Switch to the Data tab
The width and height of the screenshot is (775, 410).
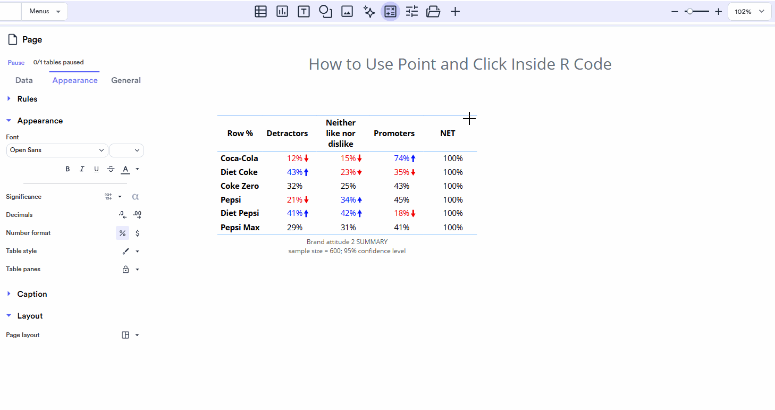pos(24,80)
